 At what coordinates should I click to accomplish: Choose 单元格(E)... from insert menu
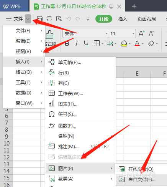click(80, 62)
